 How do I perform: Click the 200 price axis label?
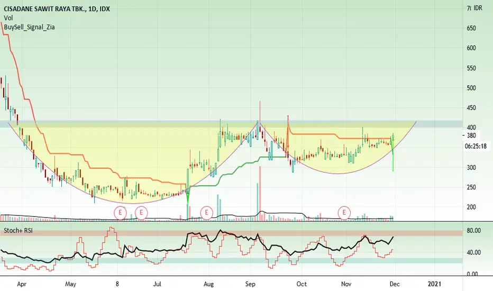pyautogui.click(x=471, y=207)
